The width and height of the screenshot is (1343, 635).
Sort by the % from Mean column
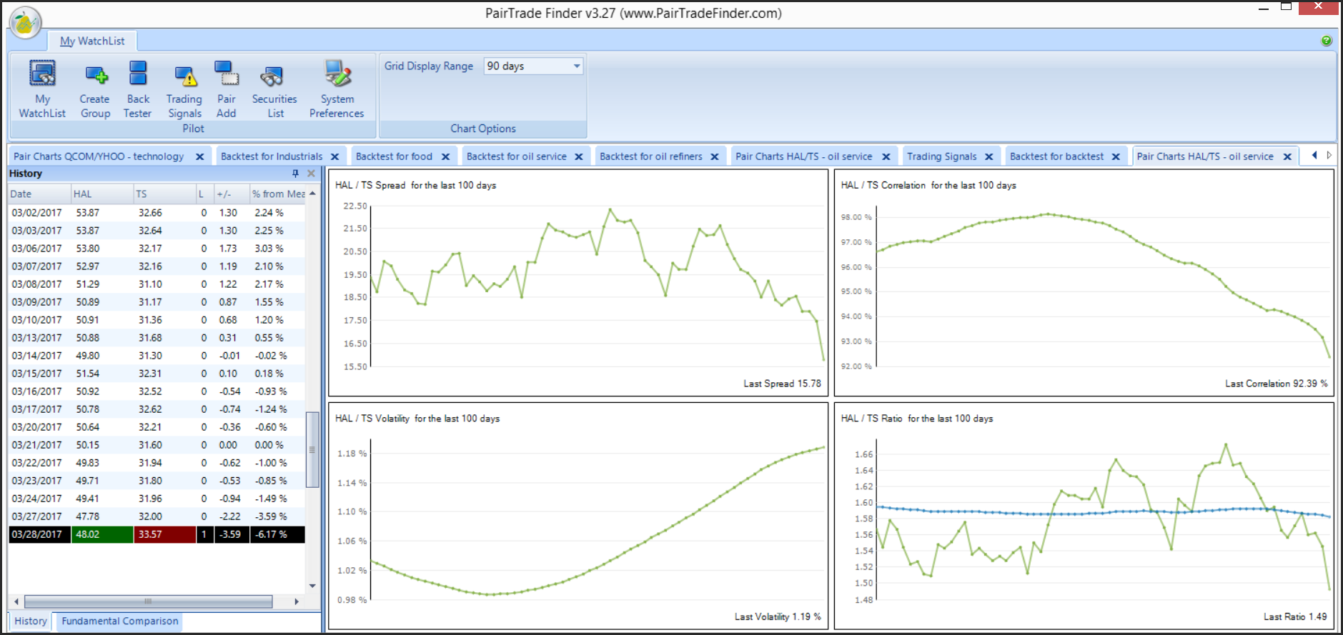[x=278, y=194]
